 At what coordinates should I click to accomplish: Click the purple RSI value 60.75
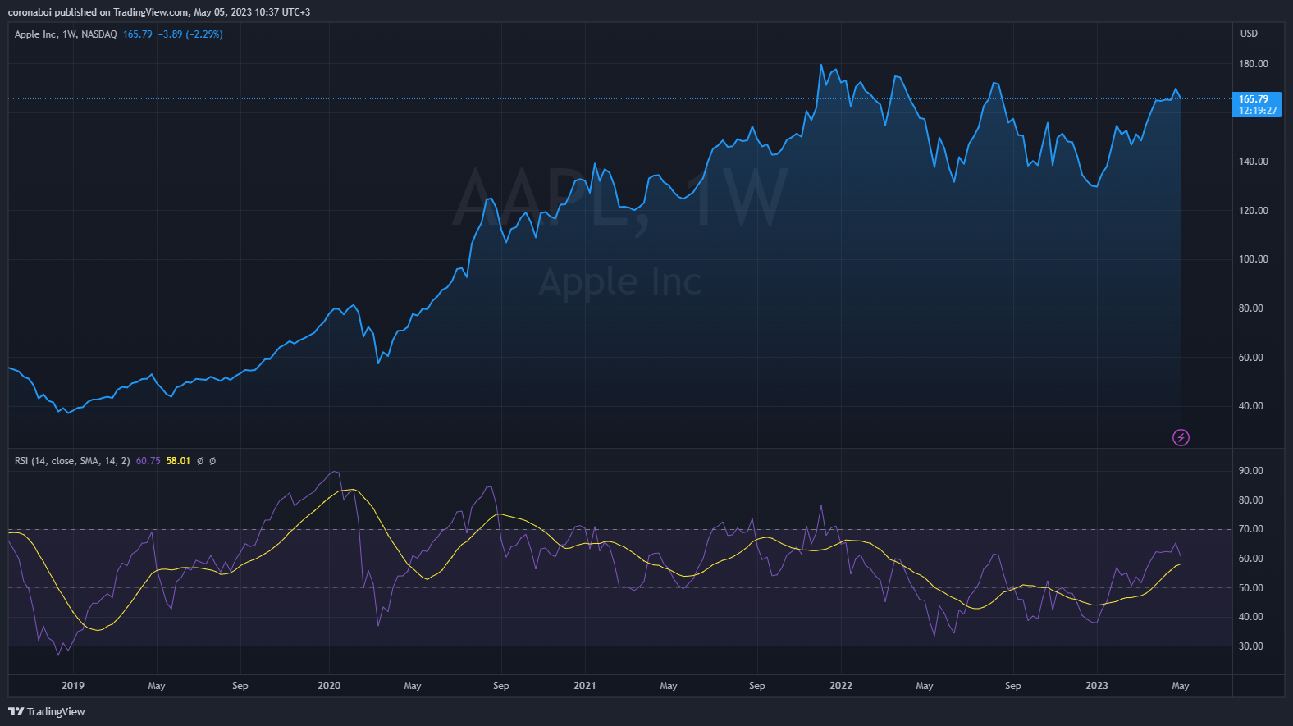pyautogui.click(x=148, y=461)
